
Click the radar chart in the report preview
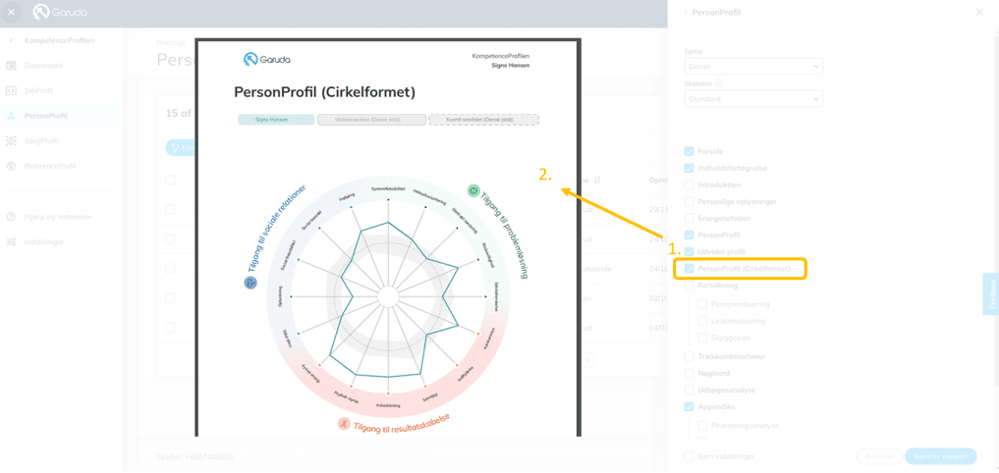tap(387, 296)
